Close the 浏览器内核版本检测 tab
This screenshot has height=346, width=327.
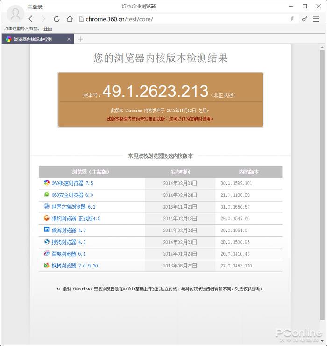(69, 39)
